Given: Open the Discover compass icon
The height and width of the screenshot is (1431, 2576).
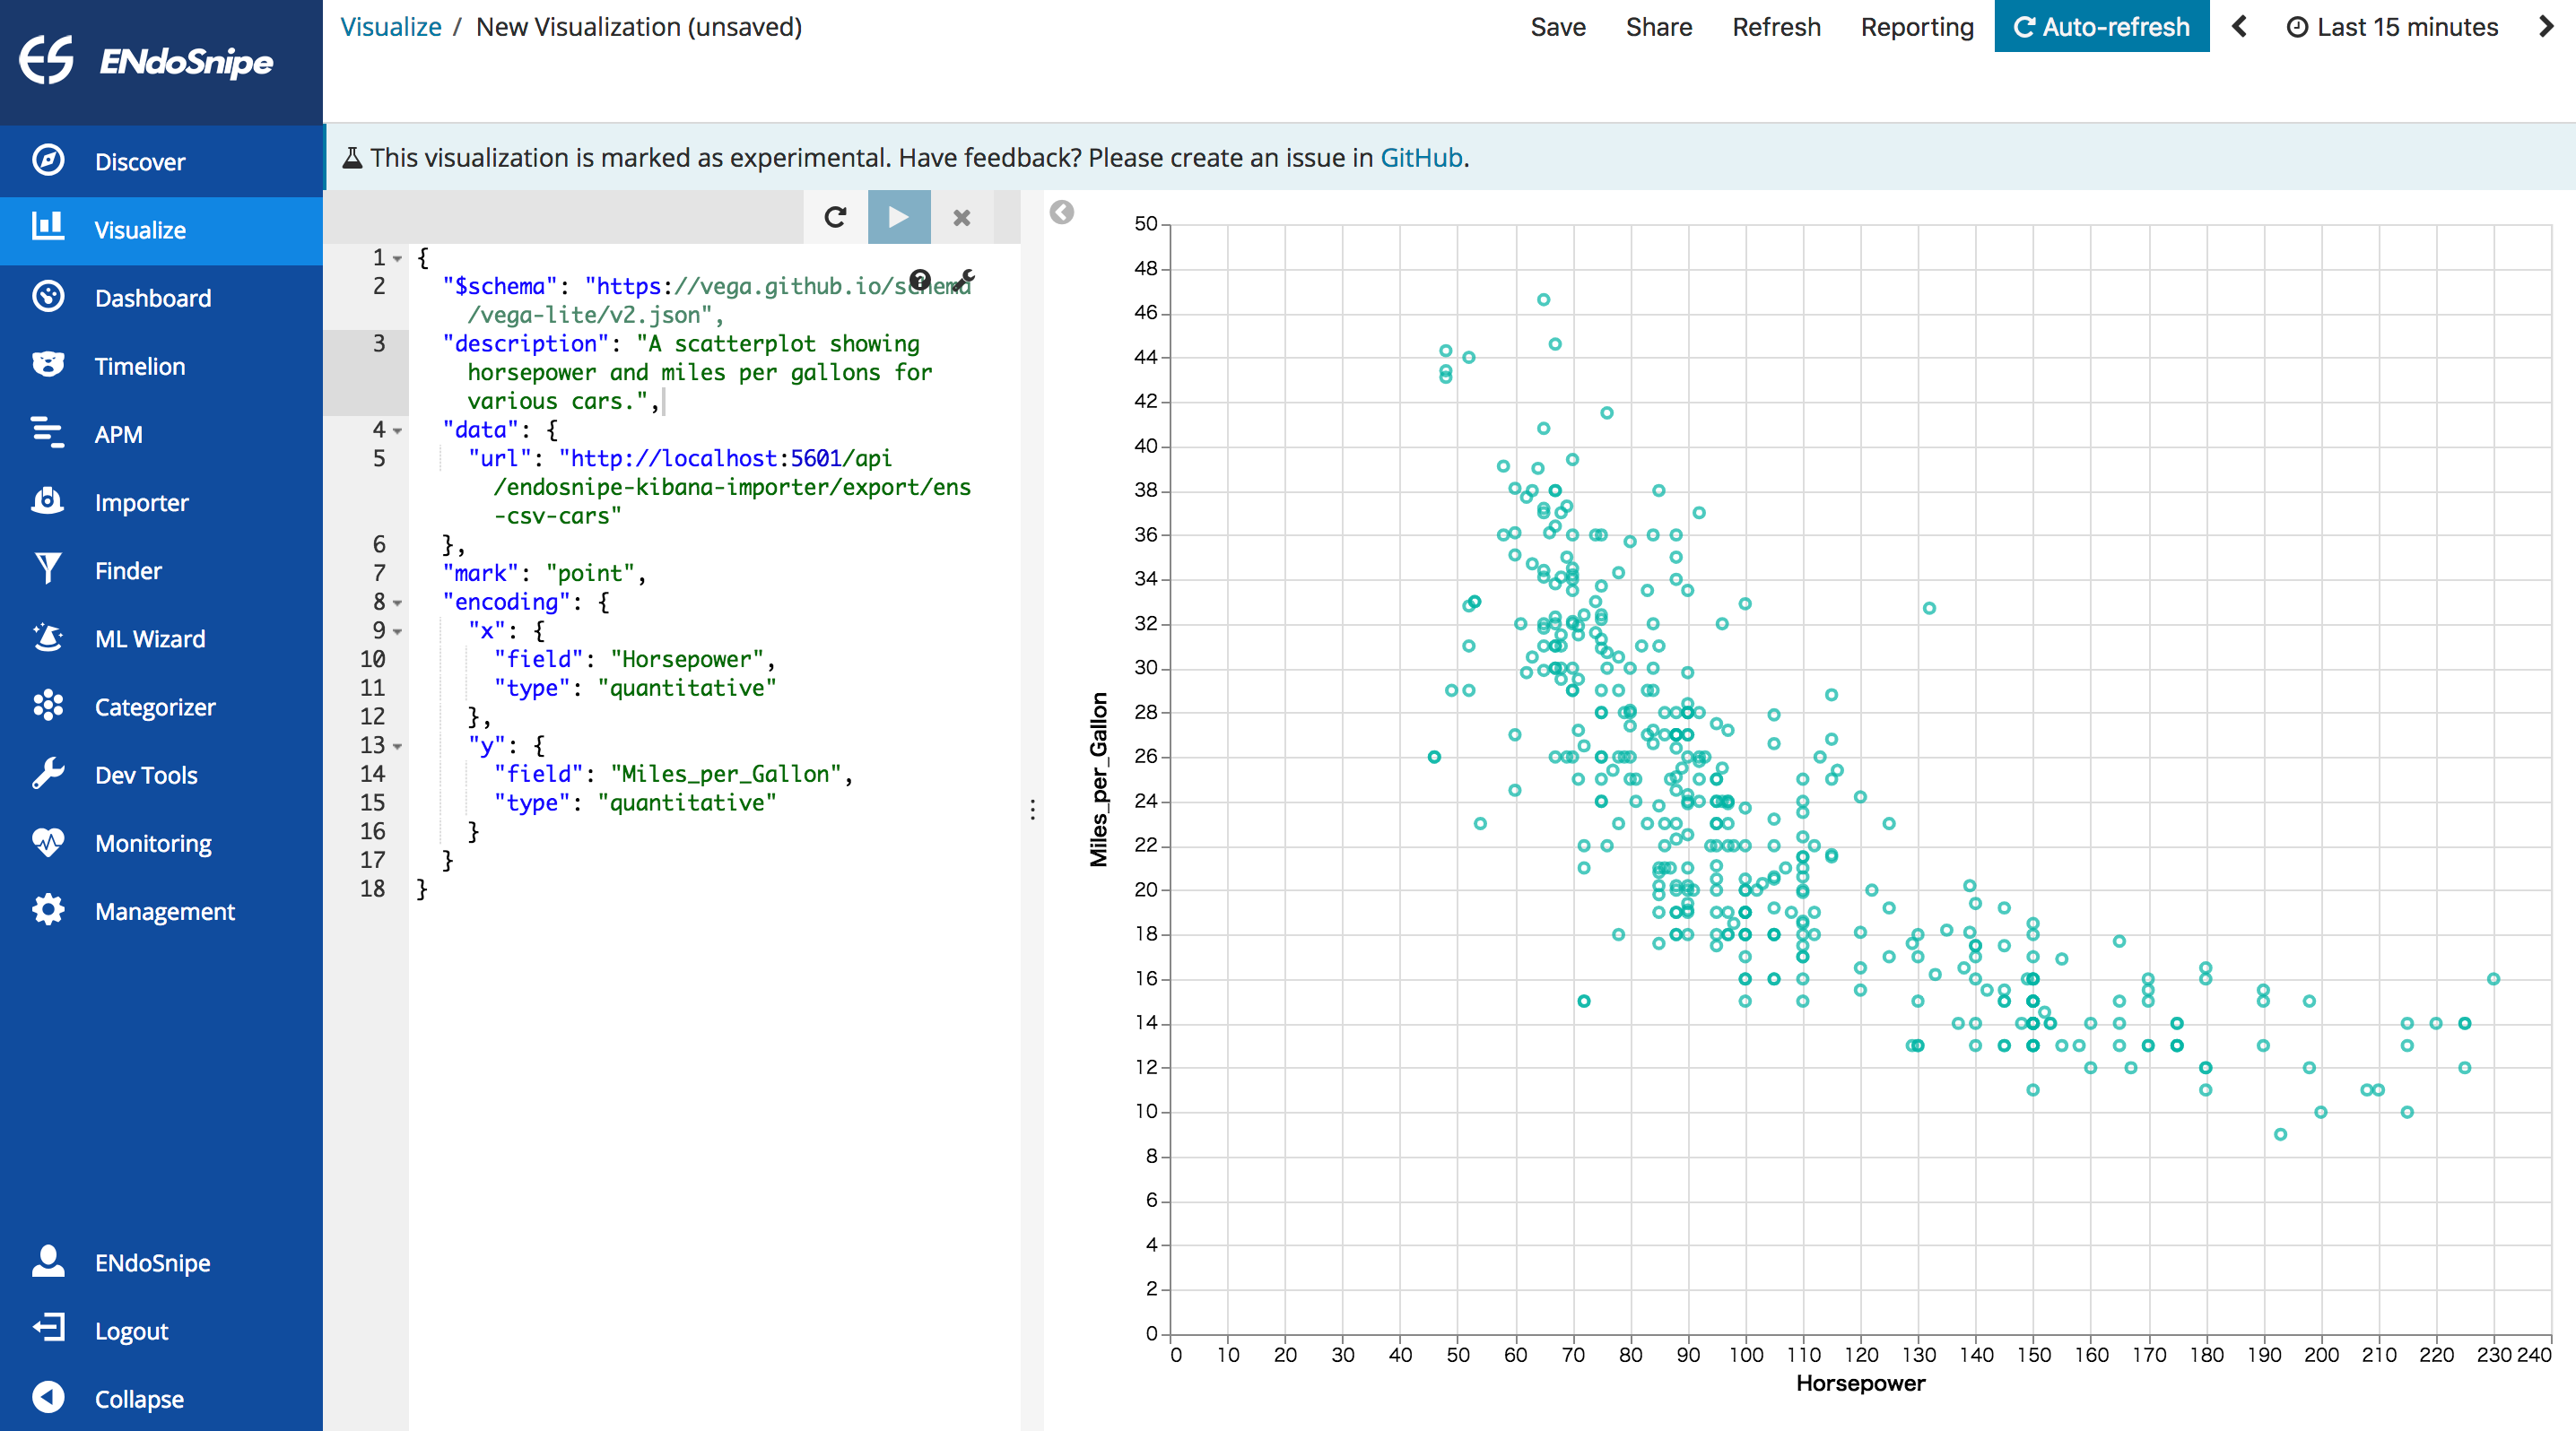Looking at the screenshot, I should pyautogui.click(x=48, y=160).
